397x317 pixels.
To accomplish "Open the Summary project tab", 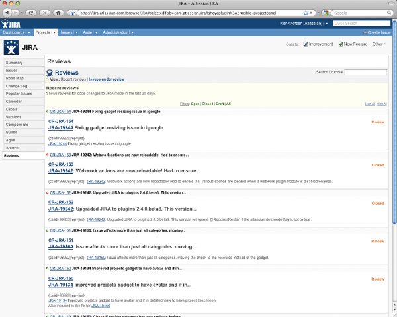I will point(24,63).
